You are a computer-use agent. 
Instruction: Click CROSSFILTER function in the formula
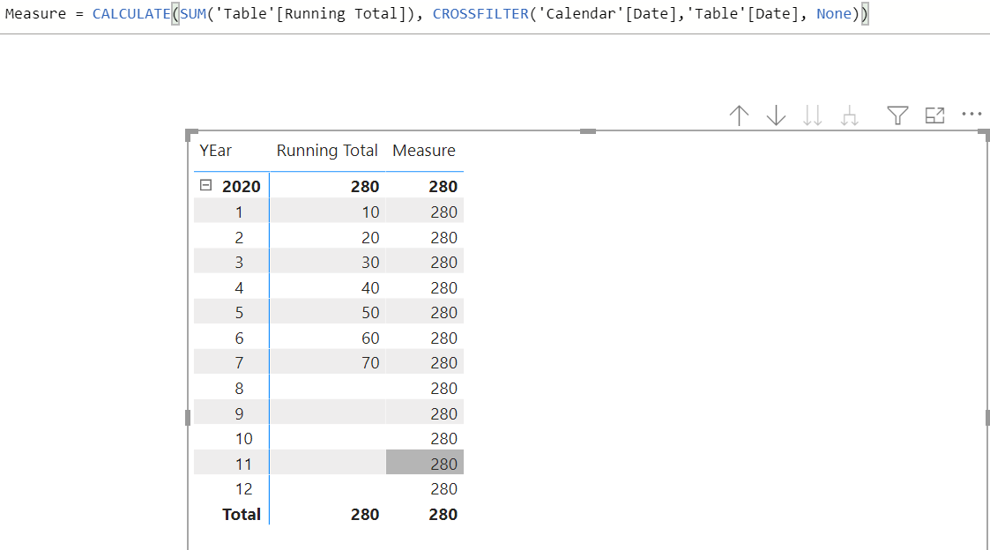click(480, 14)
